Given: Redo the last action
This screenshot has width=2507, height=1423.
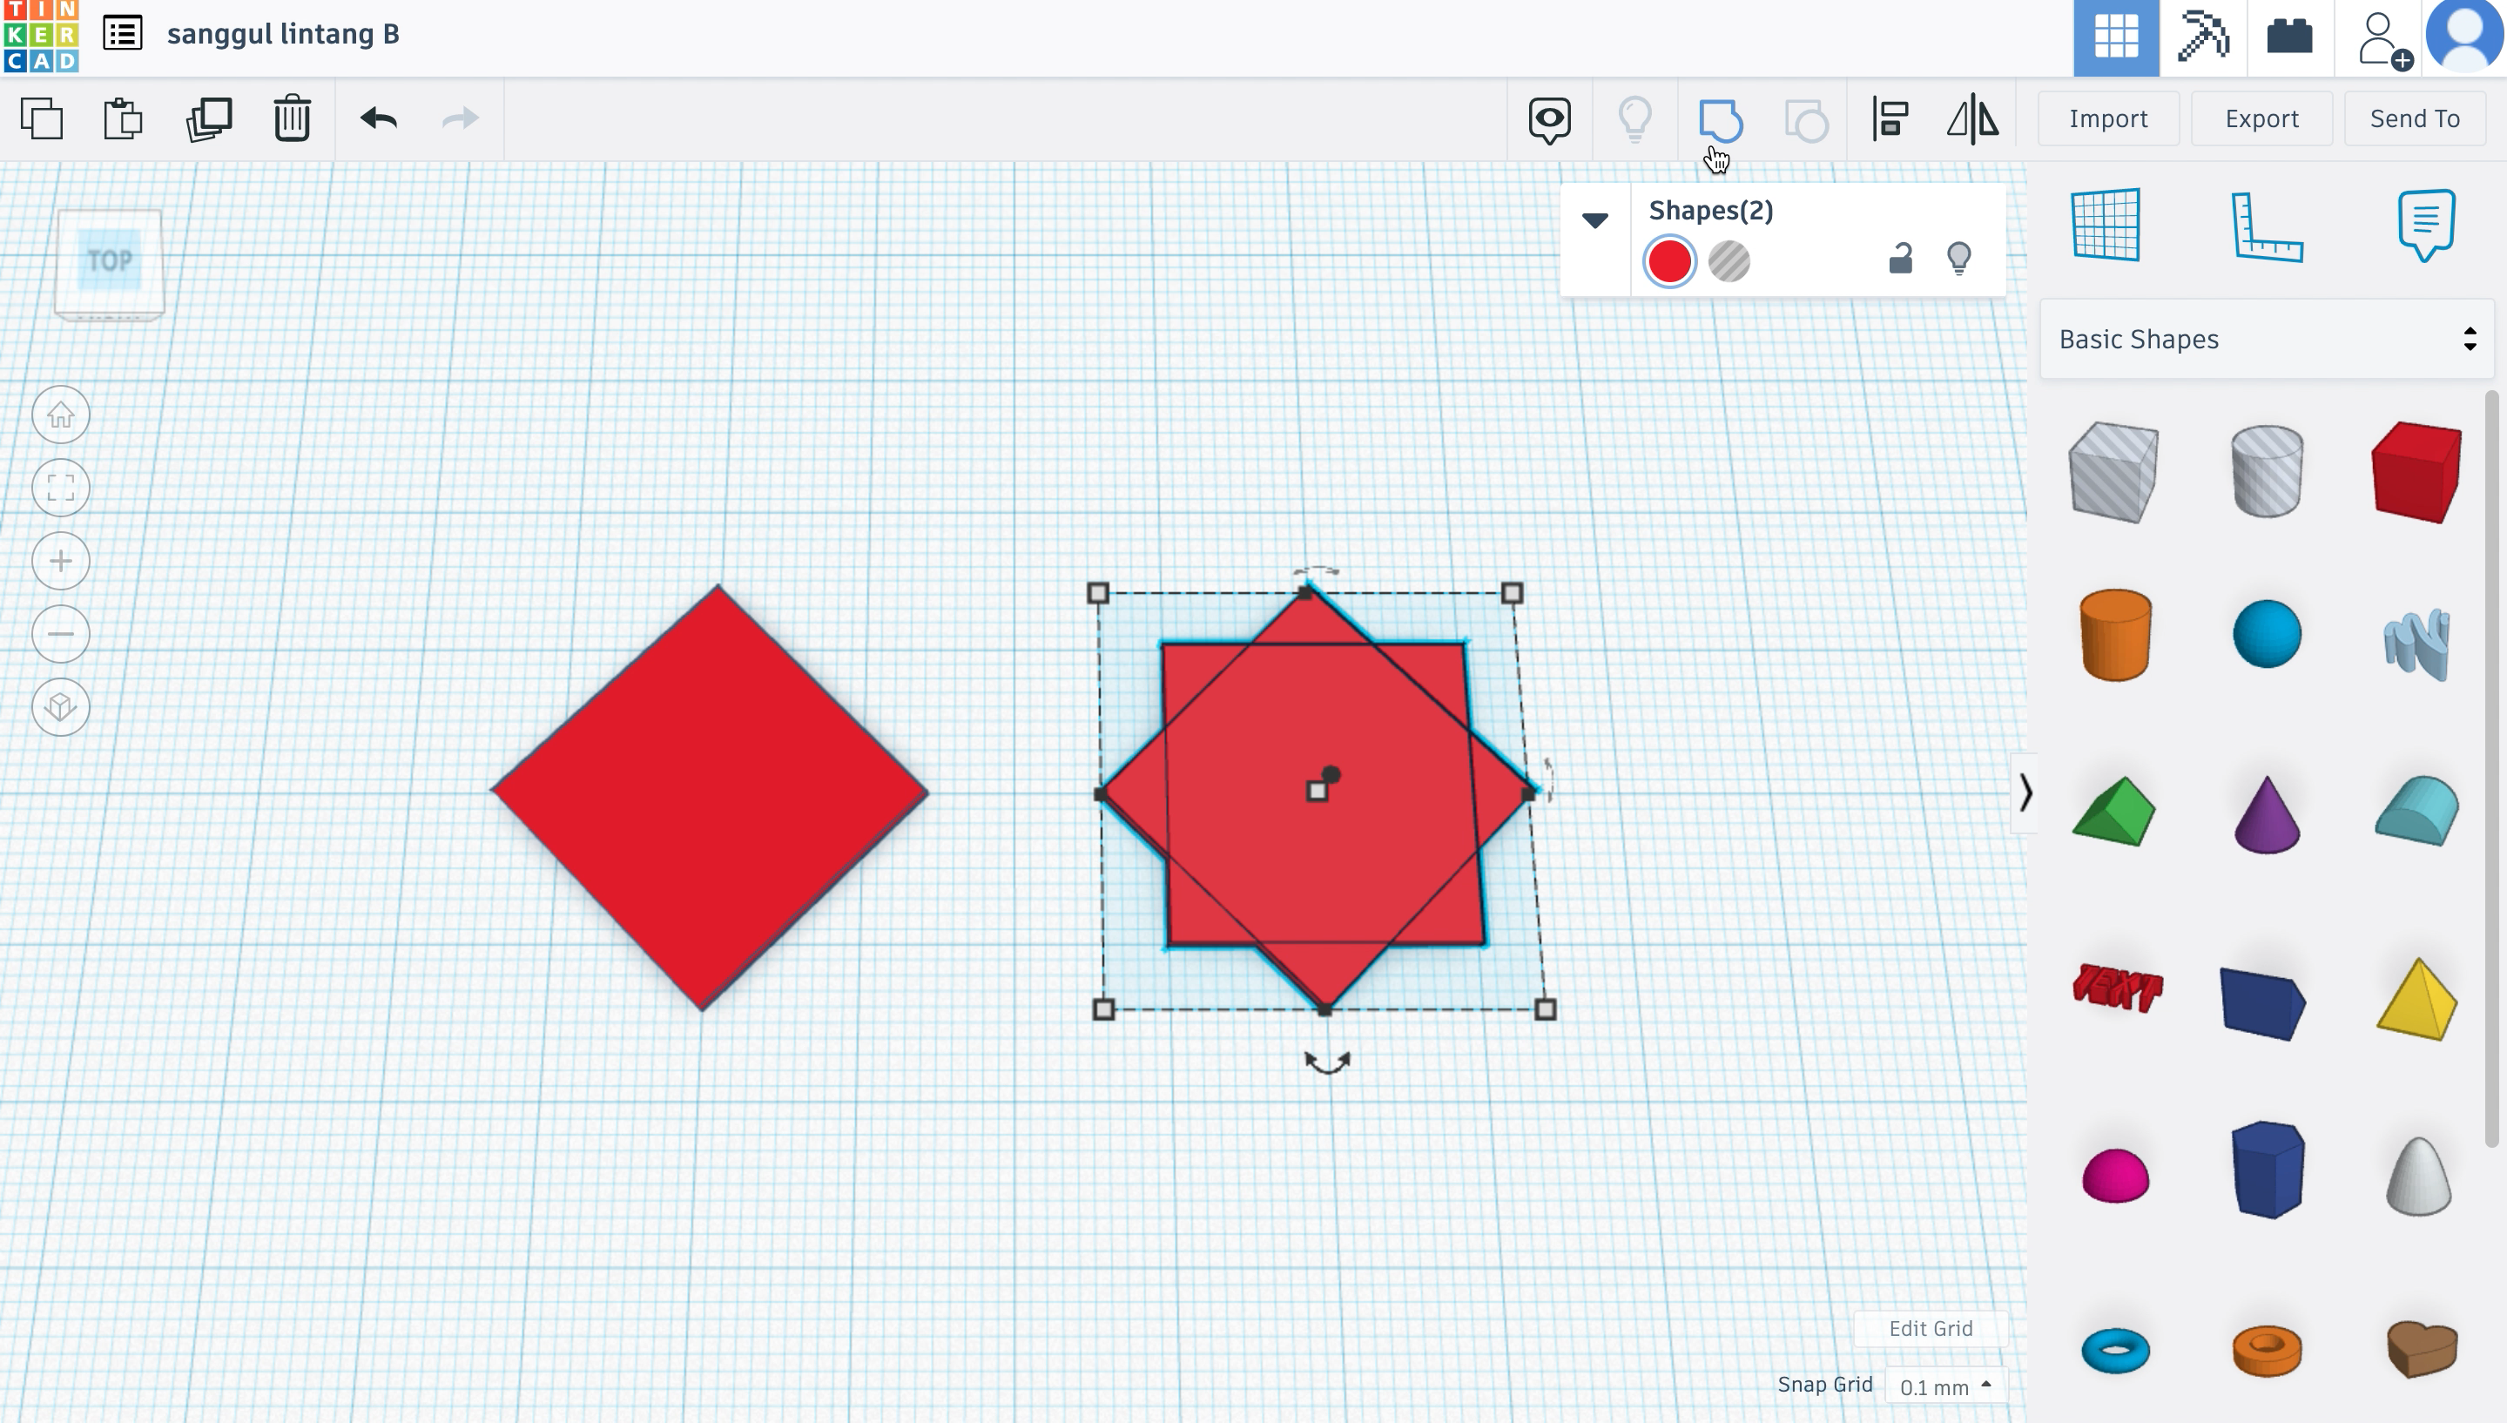Looking at the screenshot, I should click(x=460, y=119).
